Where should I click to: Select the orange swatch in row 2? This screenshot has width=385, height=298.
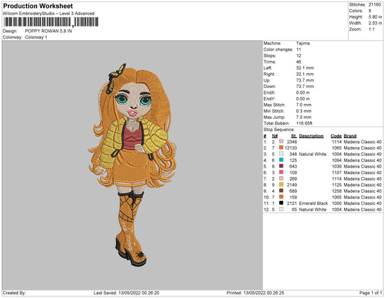click(281, 148)
